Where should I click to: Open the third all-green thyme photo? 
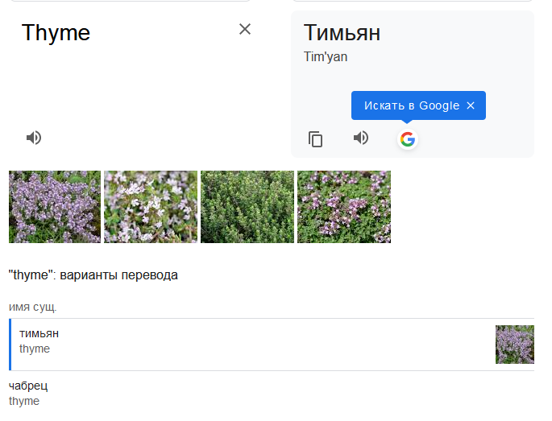pos(247,207)
